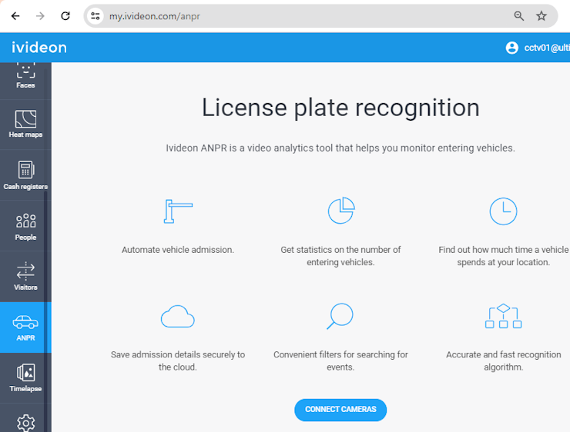Image resolution: width=570 pixels, height=432 pixels.
Task: Click text about statistics on entering vehicles
Action: point(340,256)
